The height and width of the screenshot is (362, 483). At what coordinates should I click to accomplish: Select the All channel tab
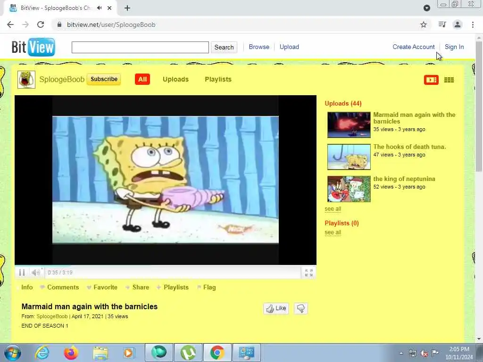(x=142, y=79)
